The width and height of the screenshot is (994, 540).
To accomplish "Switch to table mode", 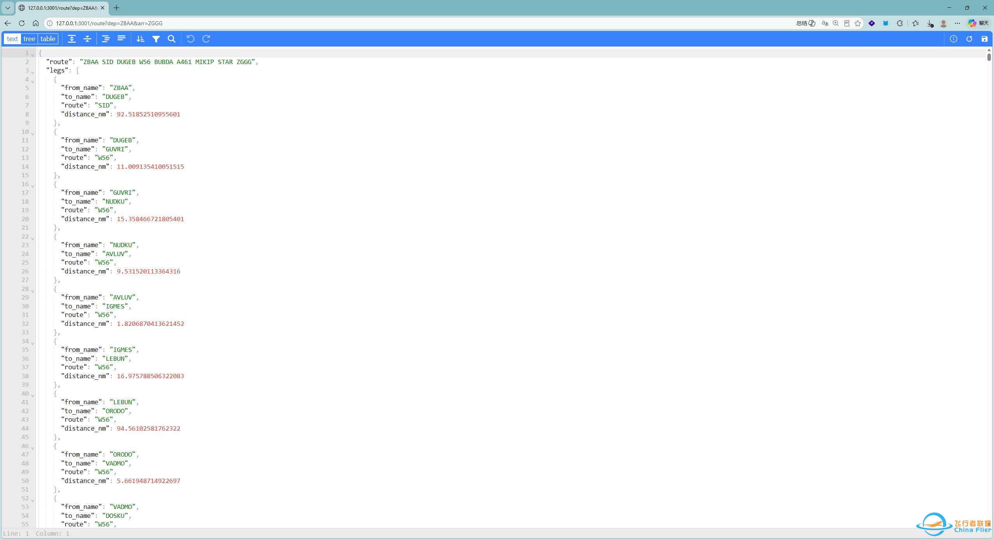I will (x=48, y=39).
